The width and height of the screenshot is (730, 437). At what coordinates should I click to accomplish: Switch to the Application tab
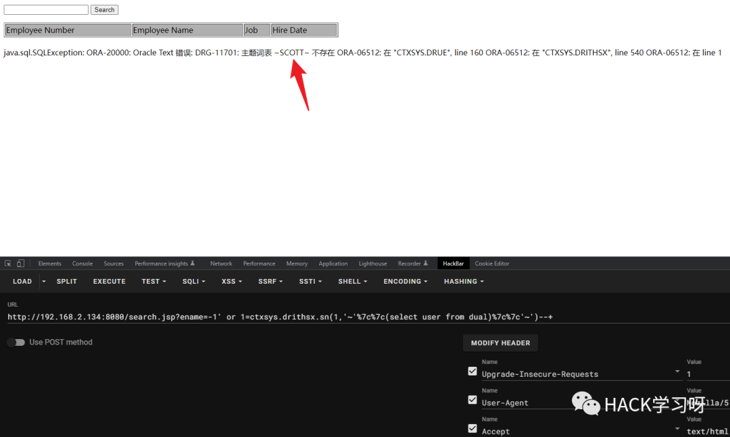[333, 263]
